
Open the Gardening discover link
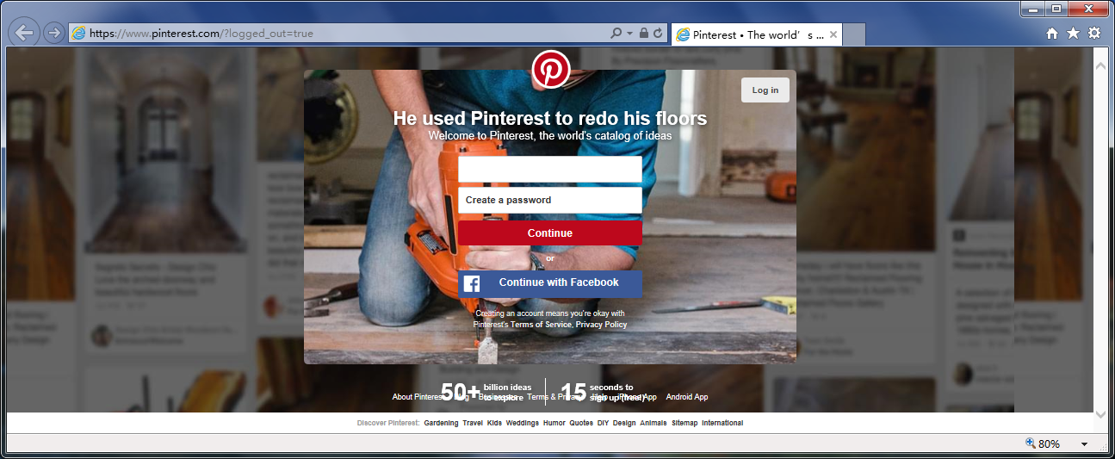click(x=441, y=424)
